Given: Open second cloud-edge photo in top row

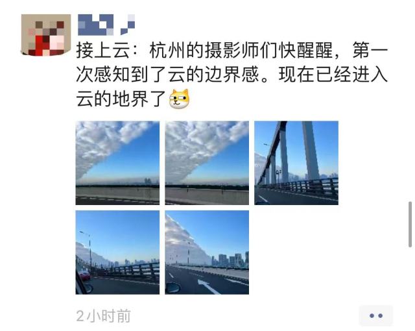Looking at the screenshot, I should [x=207, y=163].
